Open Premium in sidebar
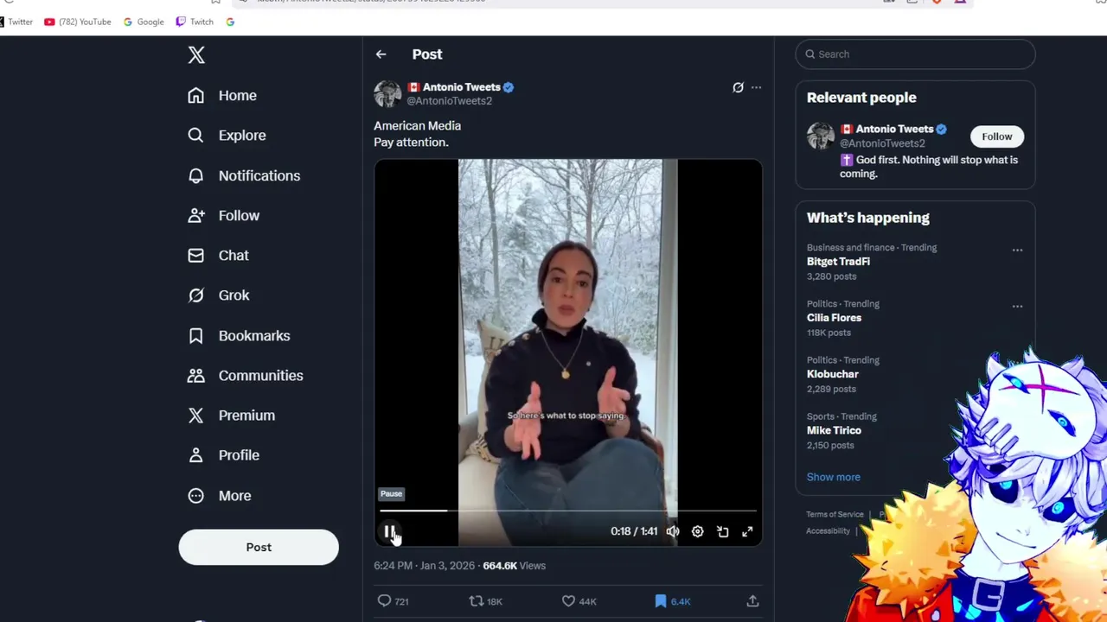The width and height of the screenshot is (1107, 622). click(231, 416)
